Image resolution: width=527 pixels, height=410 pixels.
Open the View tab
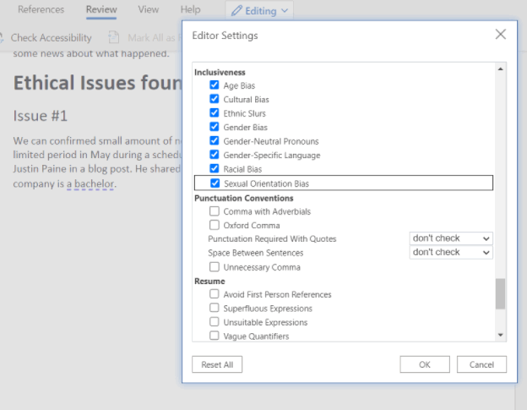click(149, 10)
